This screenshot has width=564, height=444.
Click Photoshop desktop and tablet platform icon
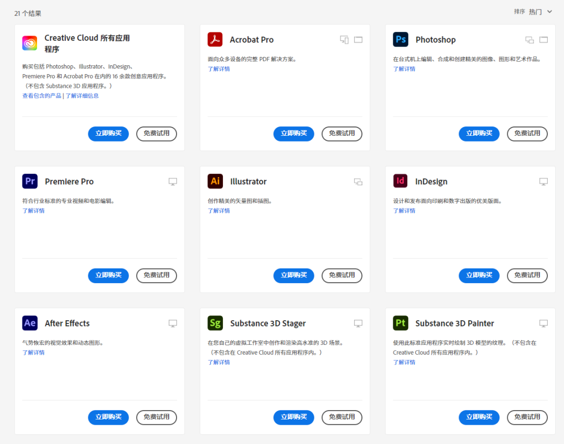[x=530, y=40]
